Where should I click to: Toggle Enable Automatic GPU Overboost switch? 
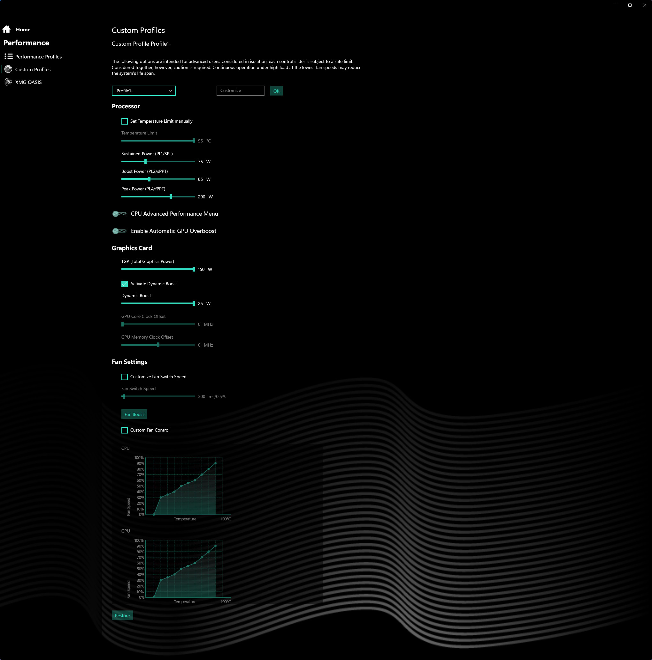click(119, 231)
